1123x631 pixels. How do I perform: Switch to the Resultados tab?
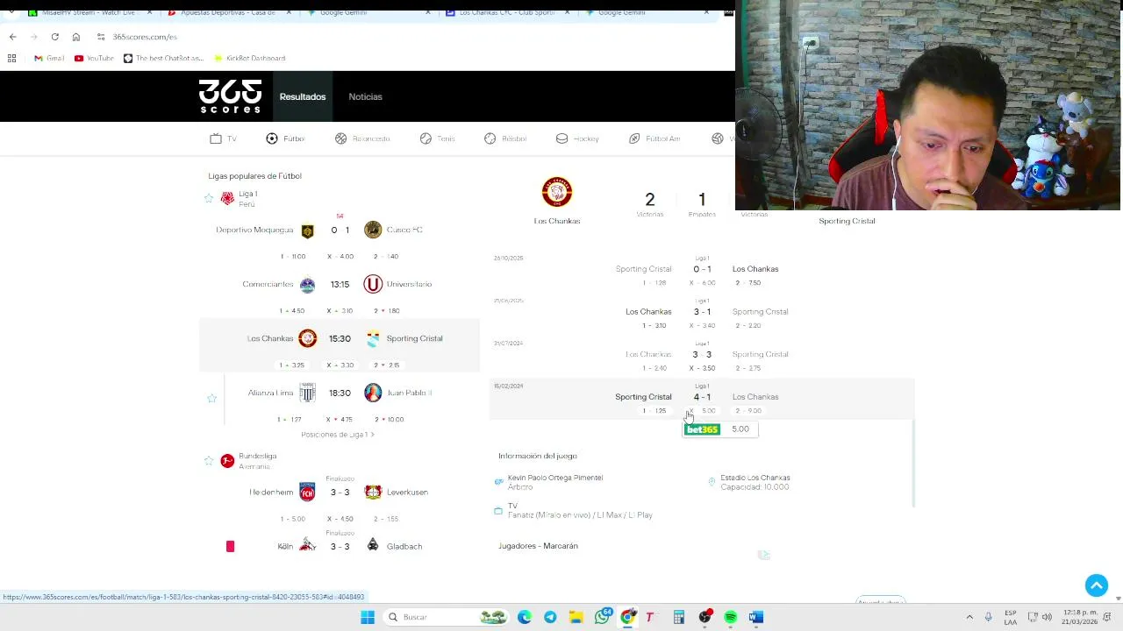303,96
